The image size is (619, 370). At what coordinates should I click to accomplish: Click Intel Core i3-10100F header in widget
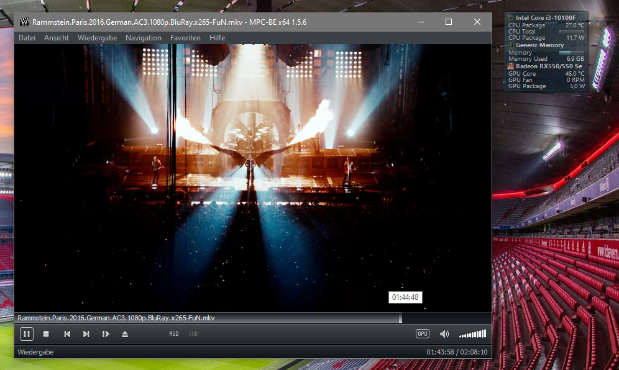[546, 18]
